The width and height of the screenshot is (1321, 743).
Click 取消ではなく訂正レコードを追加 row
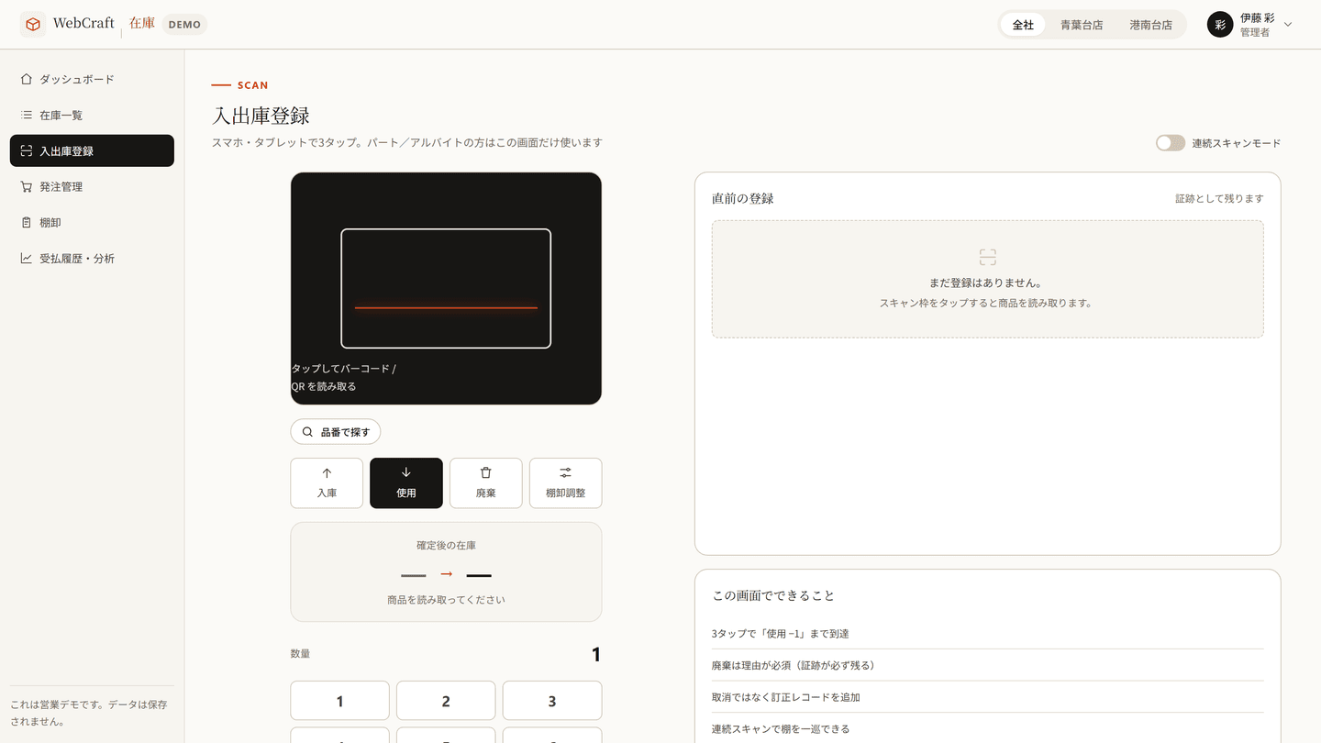click(987, 697)
